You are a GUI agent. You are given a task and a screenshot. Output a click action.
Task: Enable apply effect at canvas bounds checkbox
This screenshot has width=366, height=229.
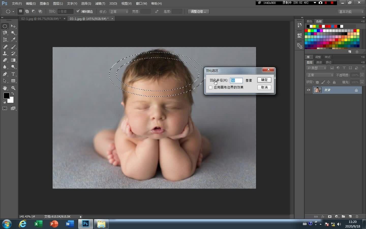[x=210, y=88]
